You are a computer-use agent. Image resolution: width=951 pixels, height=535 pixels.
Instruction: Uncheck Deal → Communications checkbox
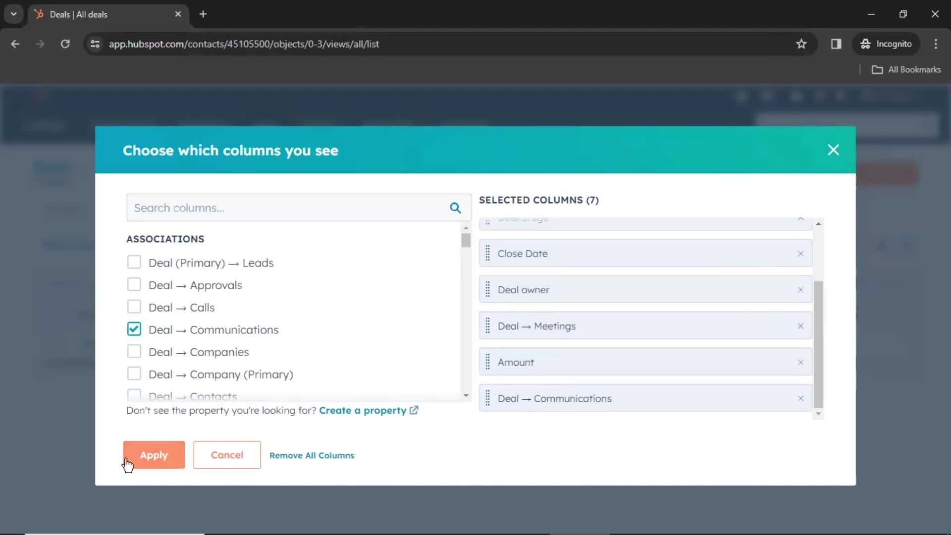pyautogui.click(x=134, y=329)
